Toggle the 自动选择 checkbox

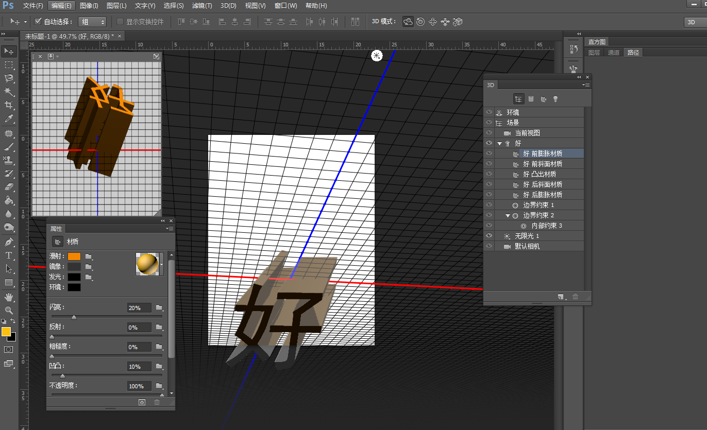(38, 22)
